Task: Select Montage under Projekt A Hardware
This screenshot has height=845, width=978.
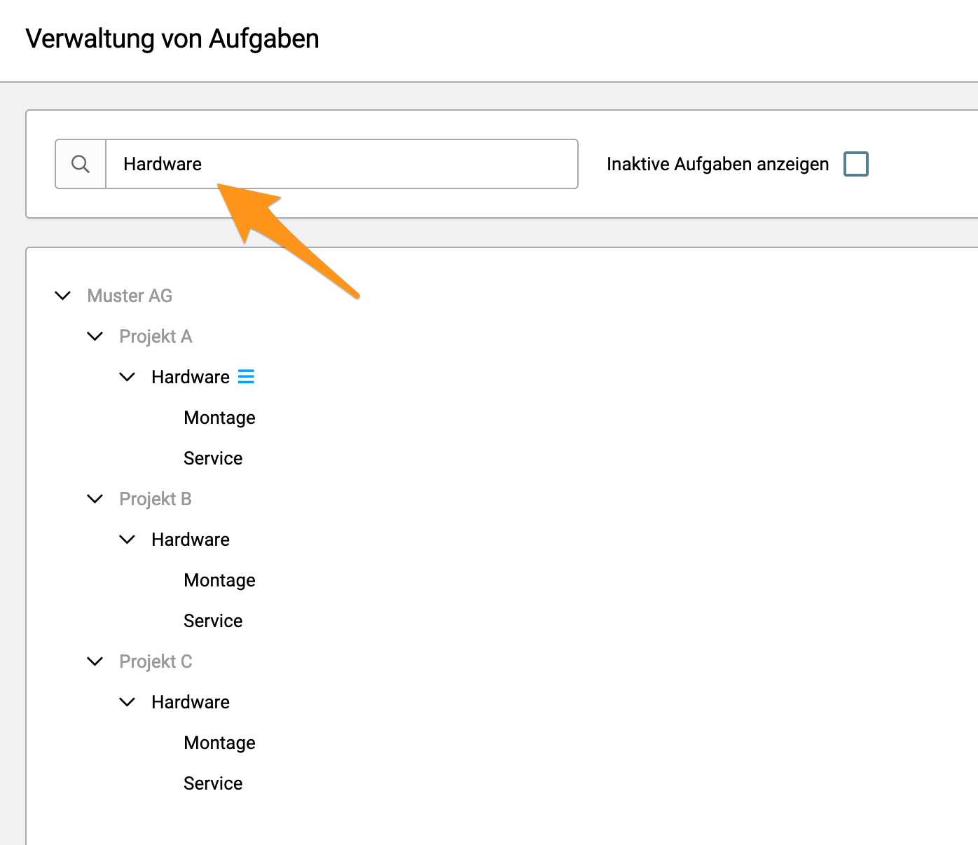Action: point(219,418)
